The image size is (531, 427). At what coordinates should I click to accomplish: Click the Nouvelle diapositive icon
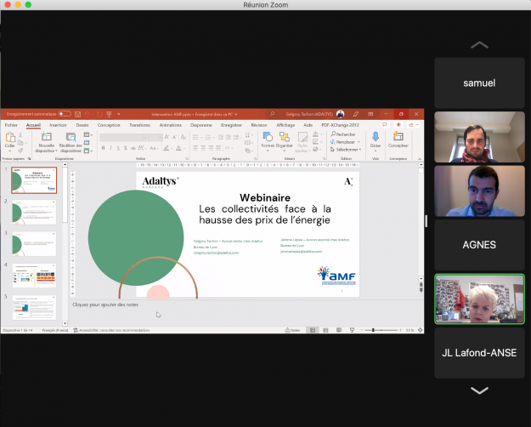pos(46,138)
